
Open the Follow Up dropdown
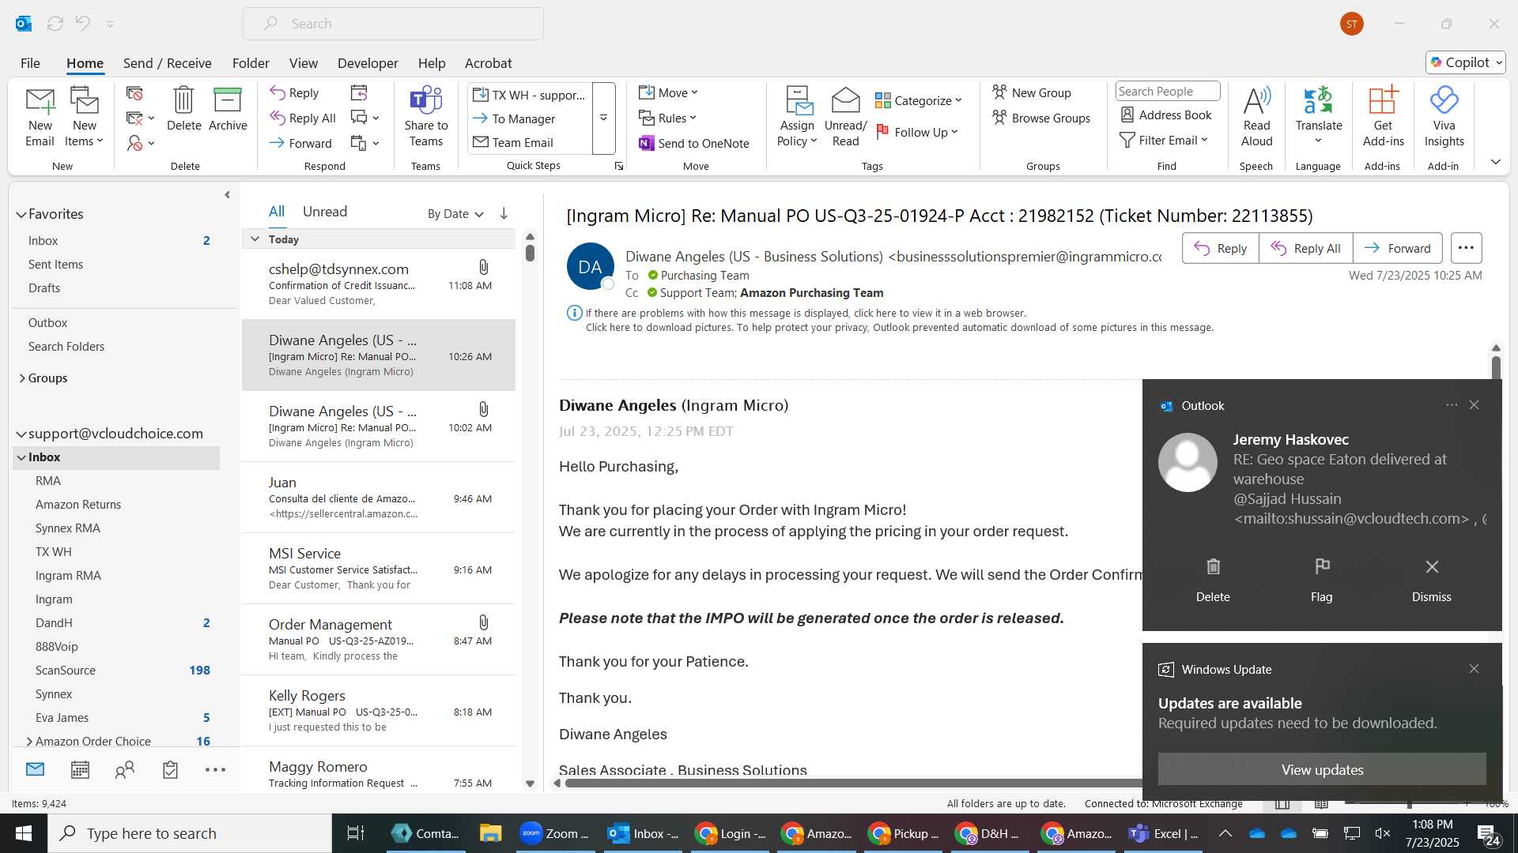(917, 132)
